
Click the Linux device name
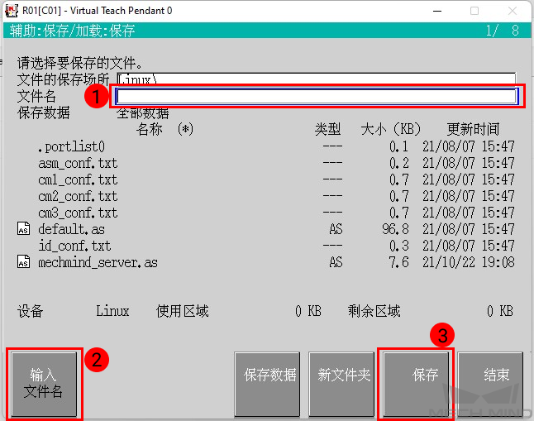tap(112, 311)
